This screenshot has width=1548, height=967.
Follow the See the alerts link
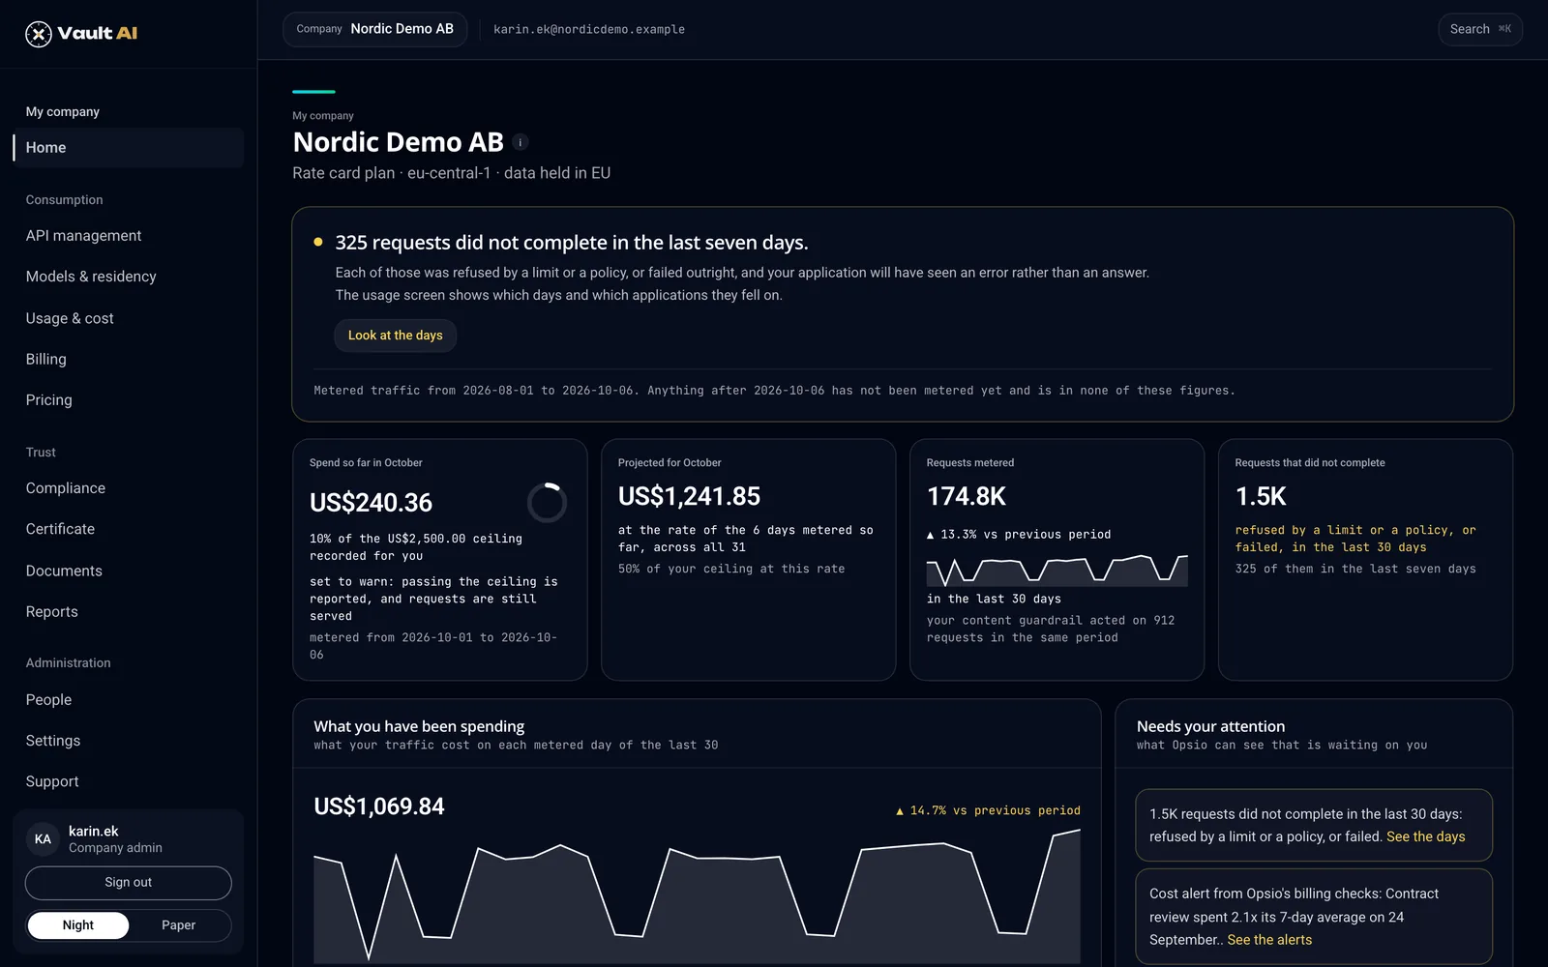click(x=1269, y=940)
